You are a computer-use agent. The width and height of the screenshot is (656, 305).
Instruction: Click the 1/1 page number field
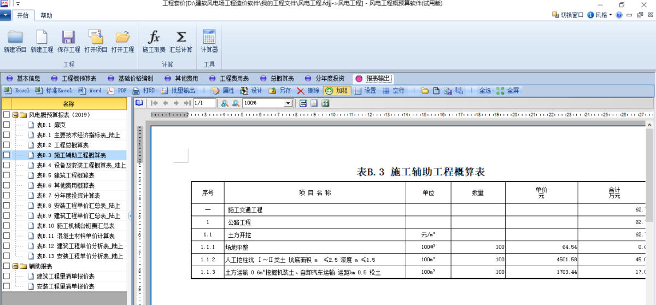point(204,103)
